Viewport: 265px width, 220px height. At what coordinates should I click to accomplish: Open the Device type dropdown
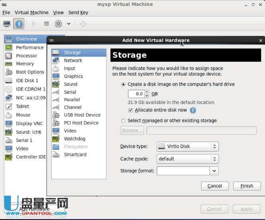(188, 146)
